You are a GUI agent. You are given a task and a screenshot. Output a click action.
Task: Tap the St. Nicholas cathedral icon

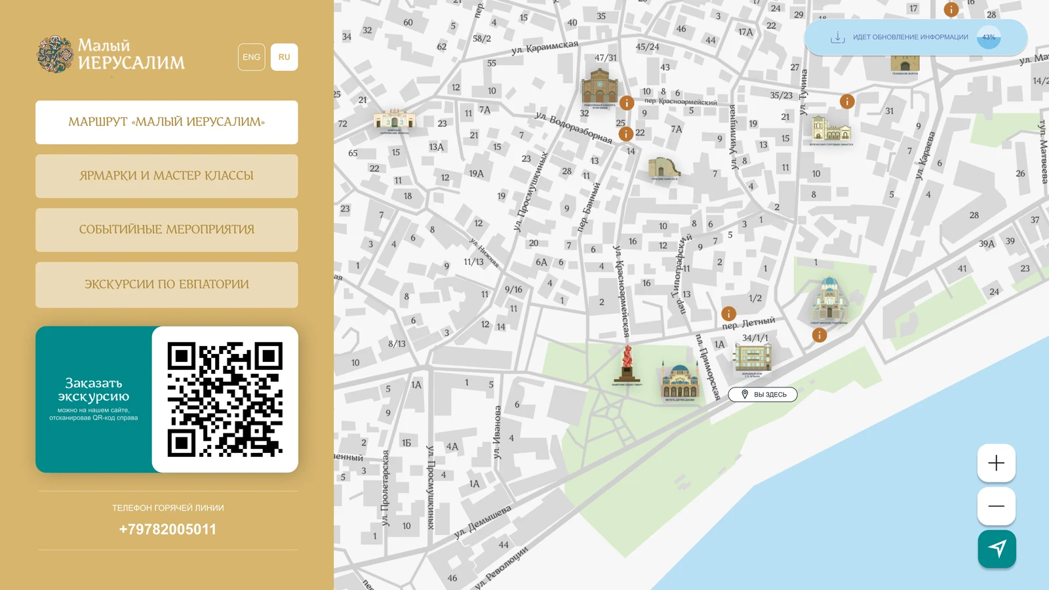click(830, 298)
